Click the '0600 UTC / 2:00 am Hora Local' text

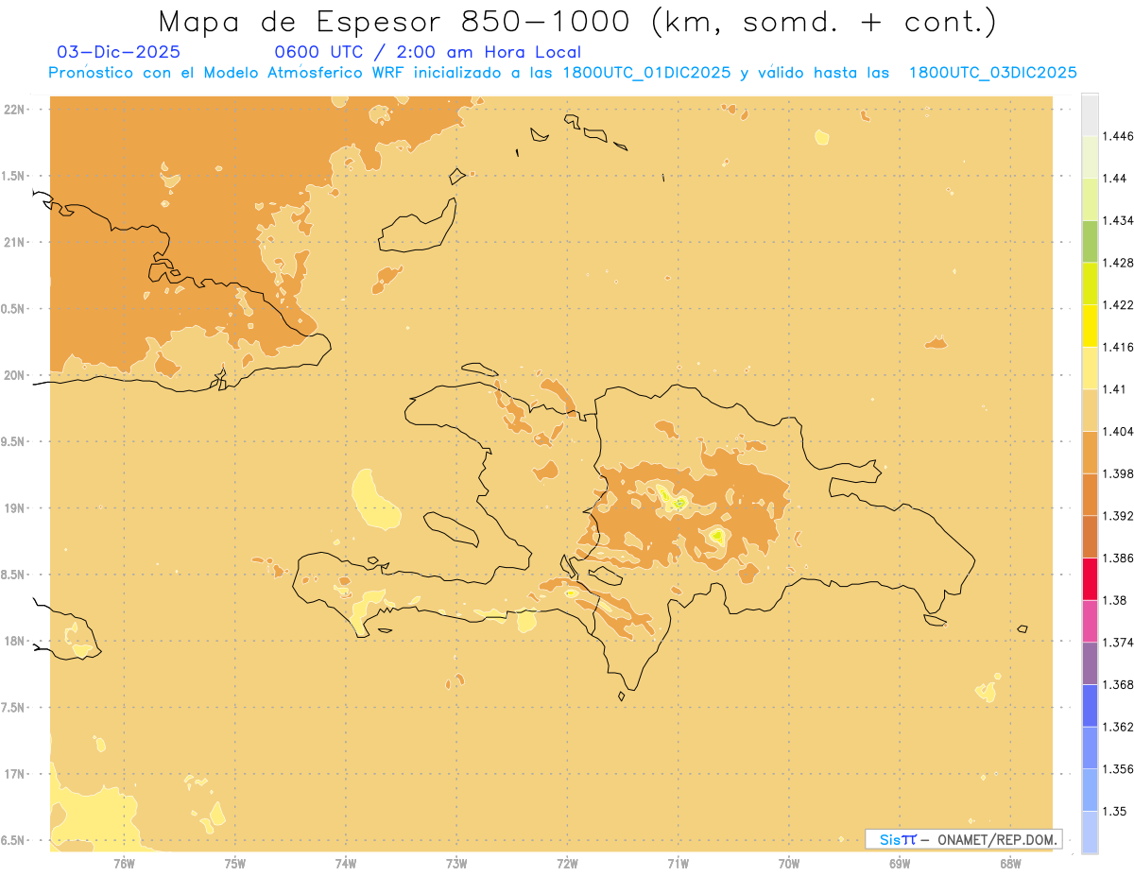tap(427, 52)
